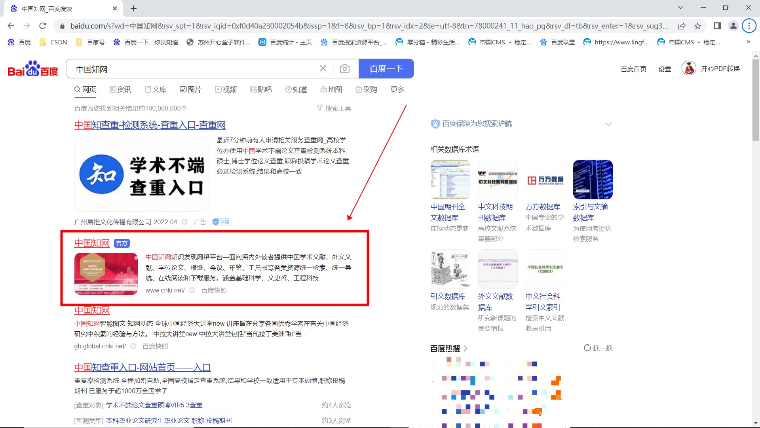This screenshot has width=760, height=428.
Task: Open 中国知网 官方 result link
Action: [92, 243]
